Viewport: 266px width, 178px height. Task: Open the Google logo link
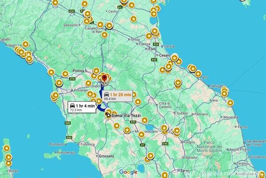(128, 172)
